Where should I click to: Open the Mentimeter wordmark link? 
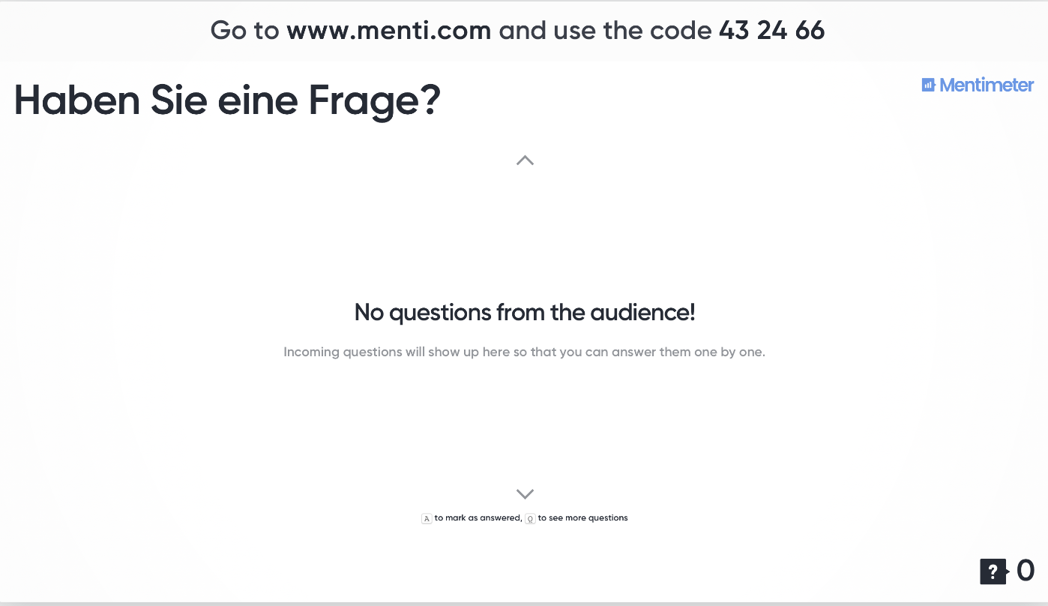987,85
